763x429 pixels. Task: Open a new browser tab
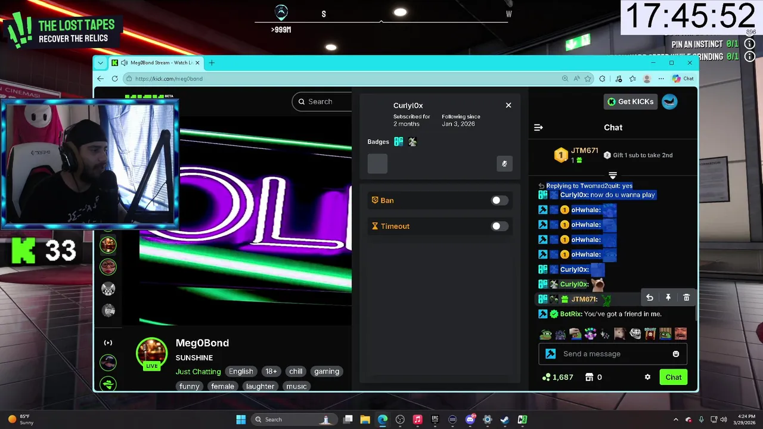211,63
